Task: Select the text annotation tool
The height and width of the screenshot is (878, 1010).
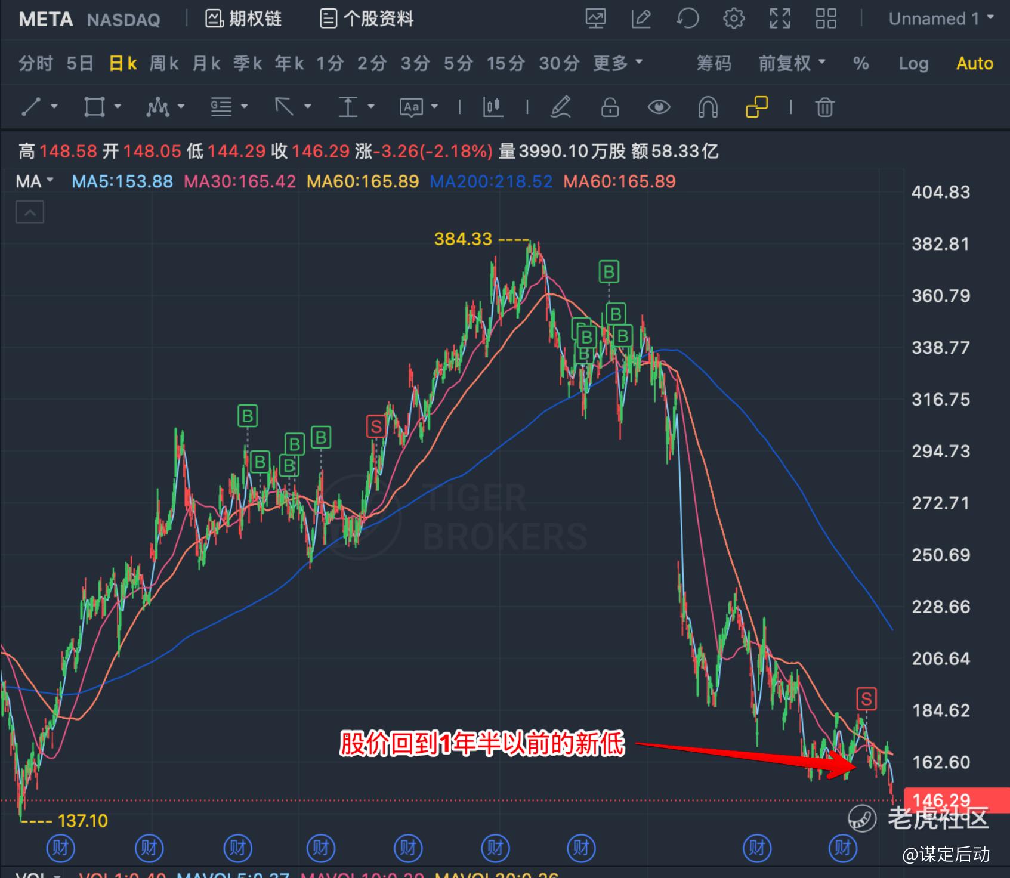Action: (411, 107)
